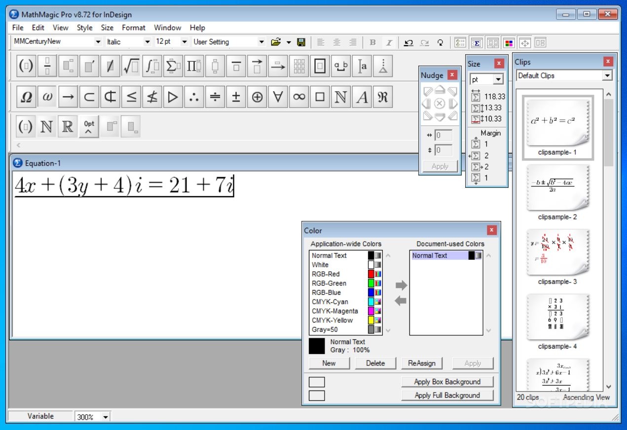This screenshot has width=627, height=430.
Task: Open the plus-minus symbols palette
Action: [236, 97]
